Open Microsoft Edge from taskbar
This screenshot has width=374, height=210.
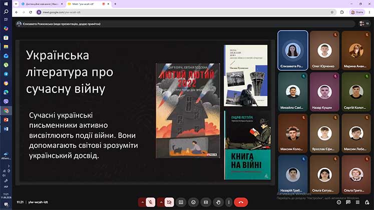[6, 92]
